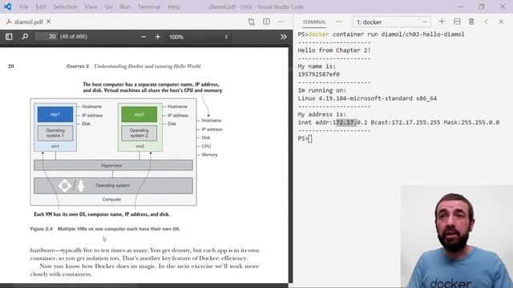Click container name 195792587ef0 in terminal
The height and width of the screenshot is (288, 513).
(x=319, y=74)
